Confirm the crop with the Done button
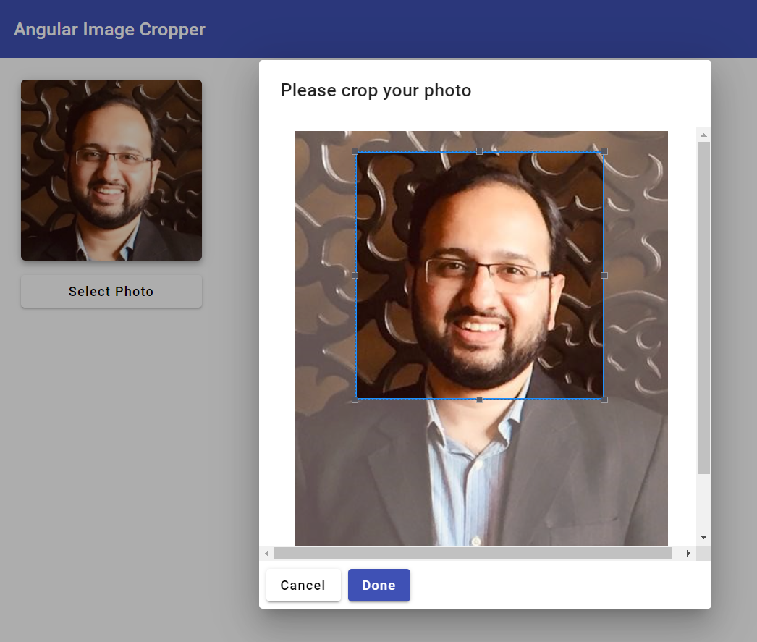 point(378,586)
